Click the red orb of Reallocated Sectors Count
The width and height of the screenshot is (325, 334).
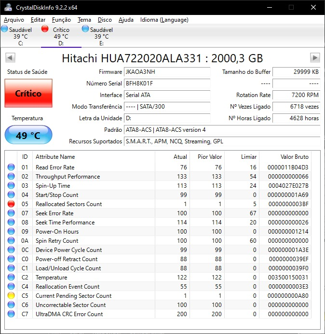tap(11, 204)
